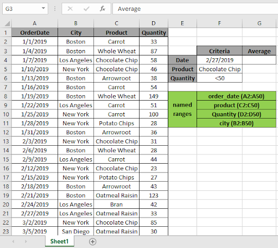
Task: Select row 12 header
Action: tap(6, 132)
